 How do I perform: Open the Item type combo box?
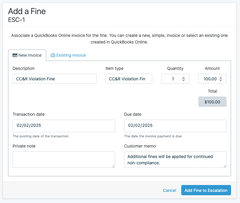(129, 79)
